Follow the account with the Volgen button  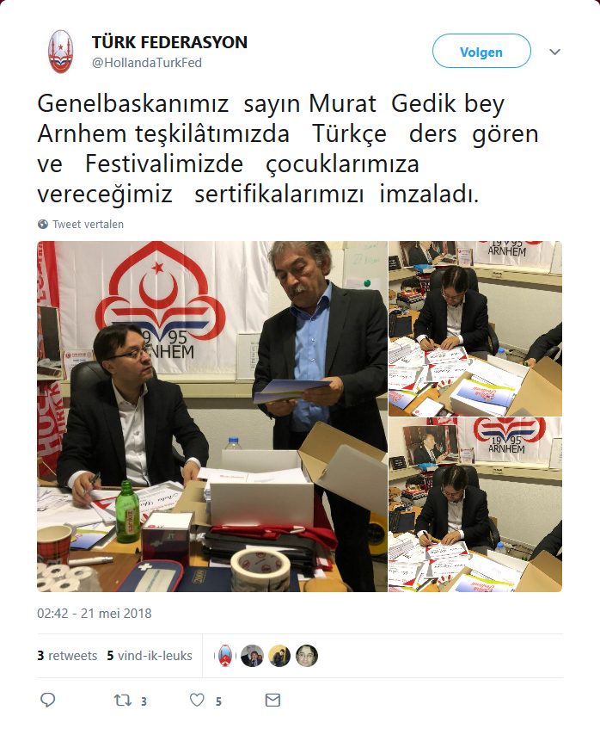481,51
